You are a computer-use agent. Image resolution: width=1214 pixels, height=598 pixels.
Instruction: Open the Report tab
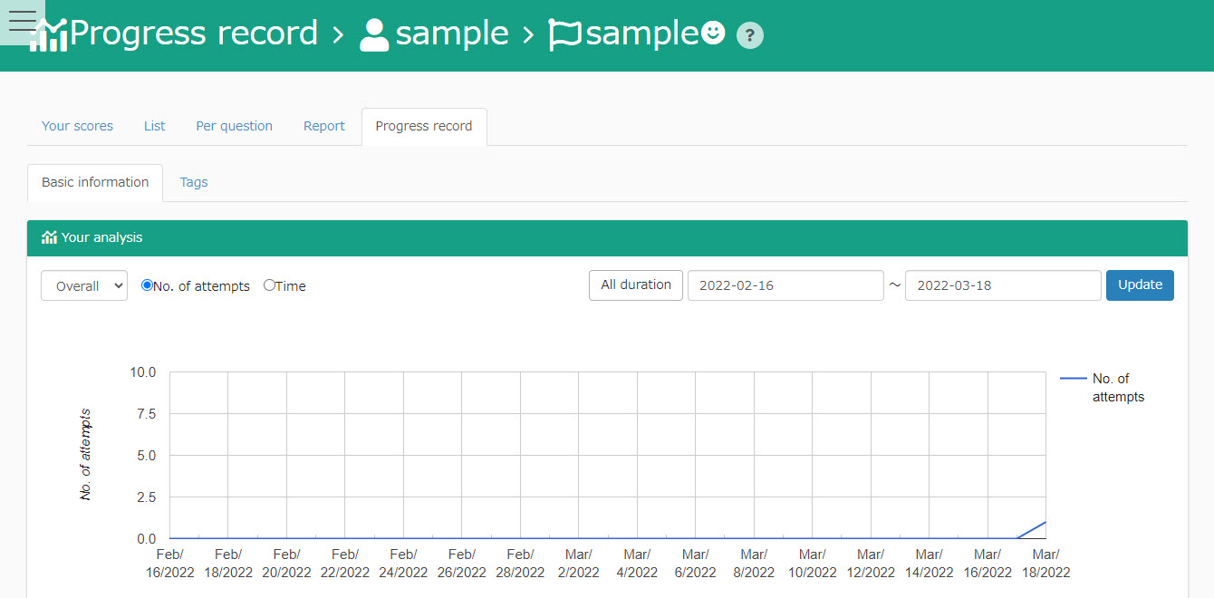coord(323,126)
